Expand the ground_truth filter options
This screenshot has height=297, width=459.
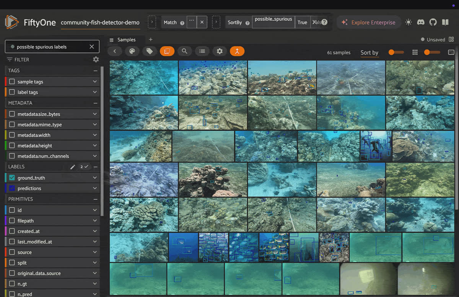click(95, 178)
